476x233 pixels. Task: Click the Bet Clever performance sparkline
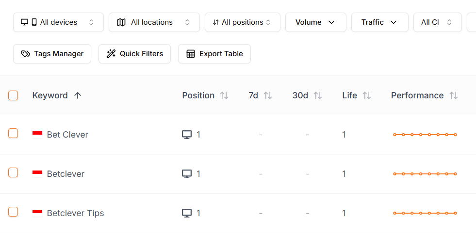(x=425, y=134)
